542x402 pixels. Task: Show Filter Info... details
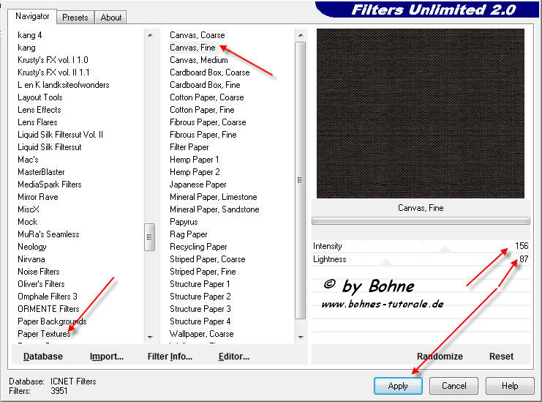point(170,357)
